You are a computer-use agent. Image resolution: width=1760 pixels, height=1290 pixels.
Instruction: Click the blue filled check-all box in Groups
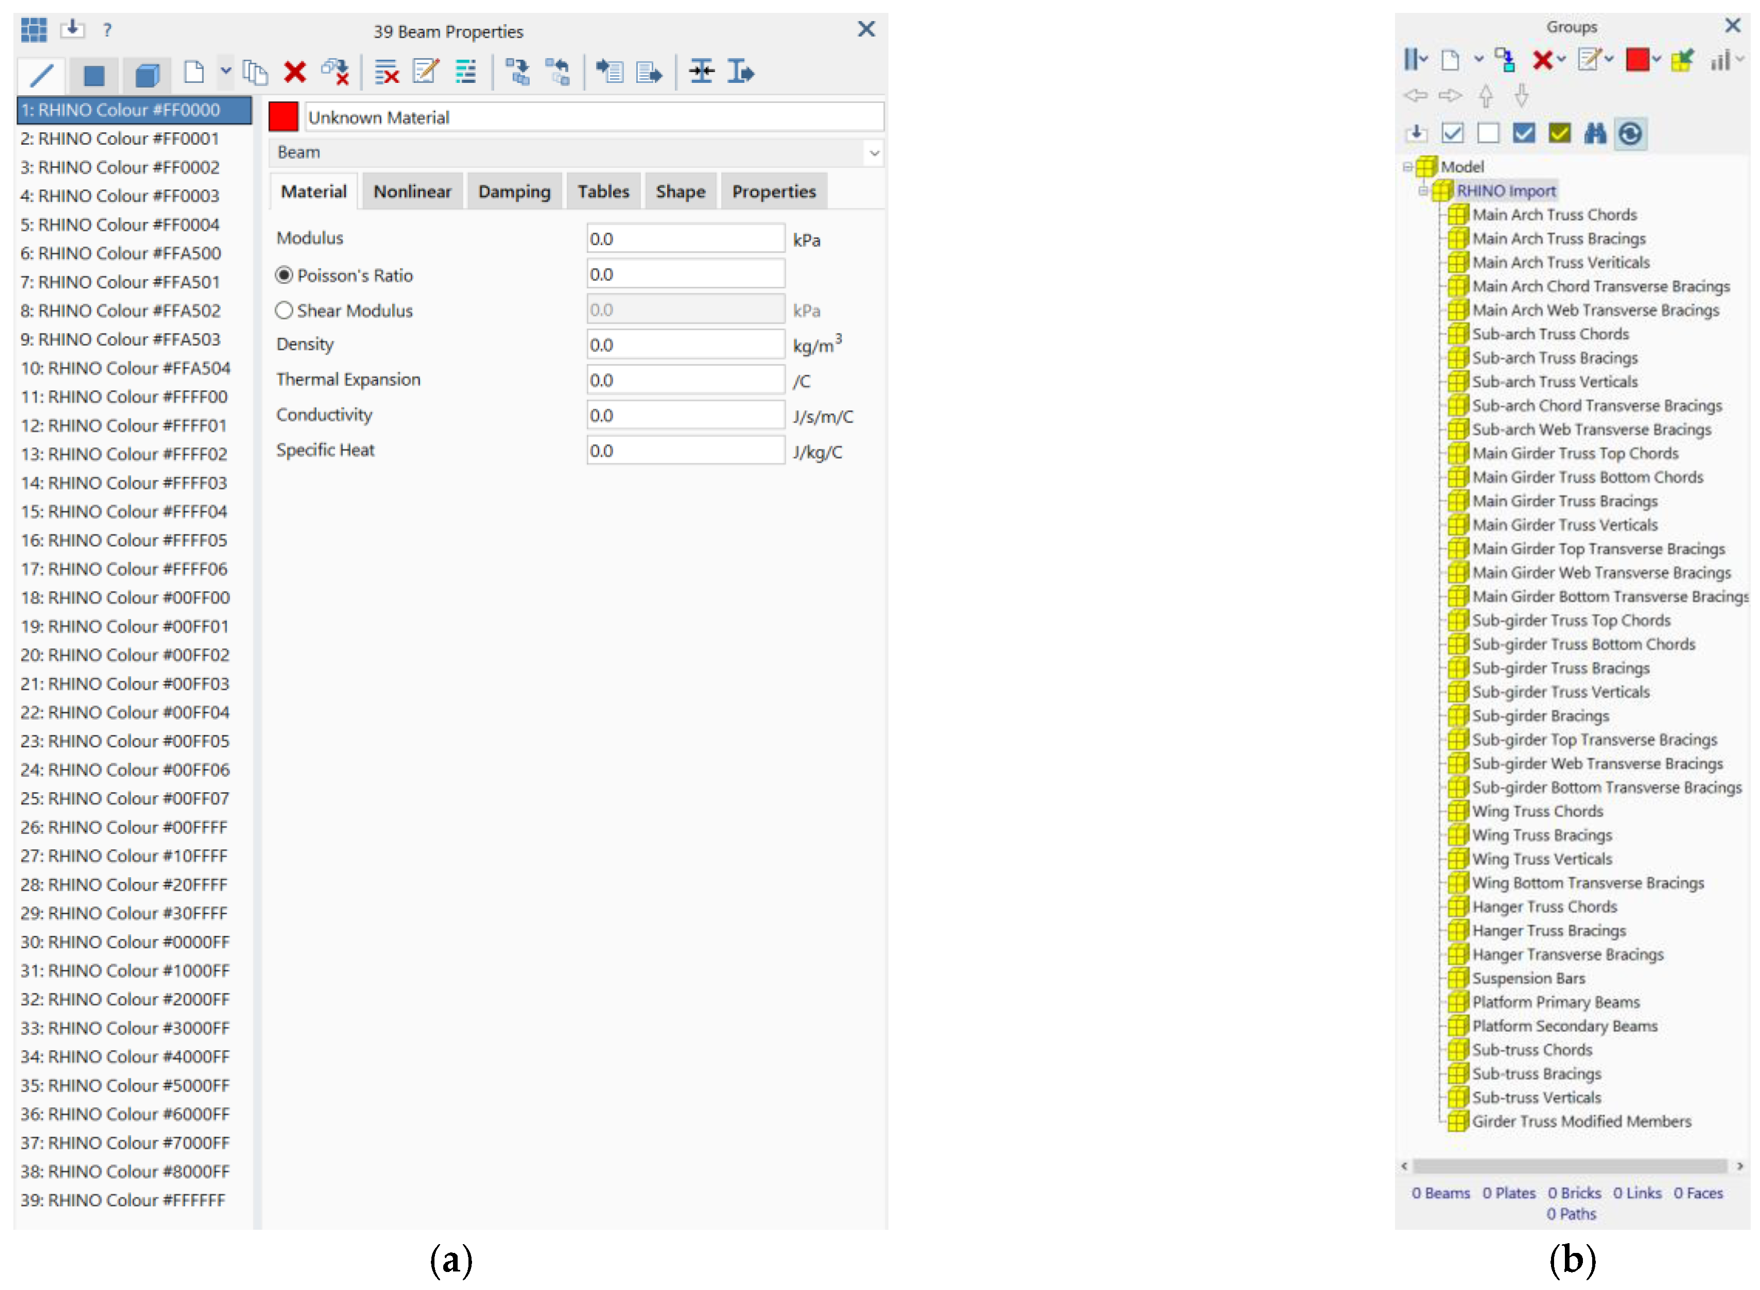point(1523,133)
